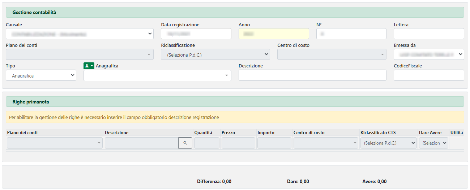Click the Data registrazione field
470x190 pixels.
tap(196, 34)
